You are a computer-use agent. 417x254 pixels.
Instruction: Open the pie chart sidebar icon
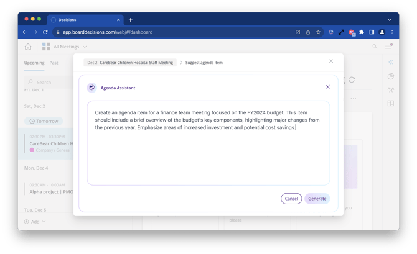[x=391, y=76]
